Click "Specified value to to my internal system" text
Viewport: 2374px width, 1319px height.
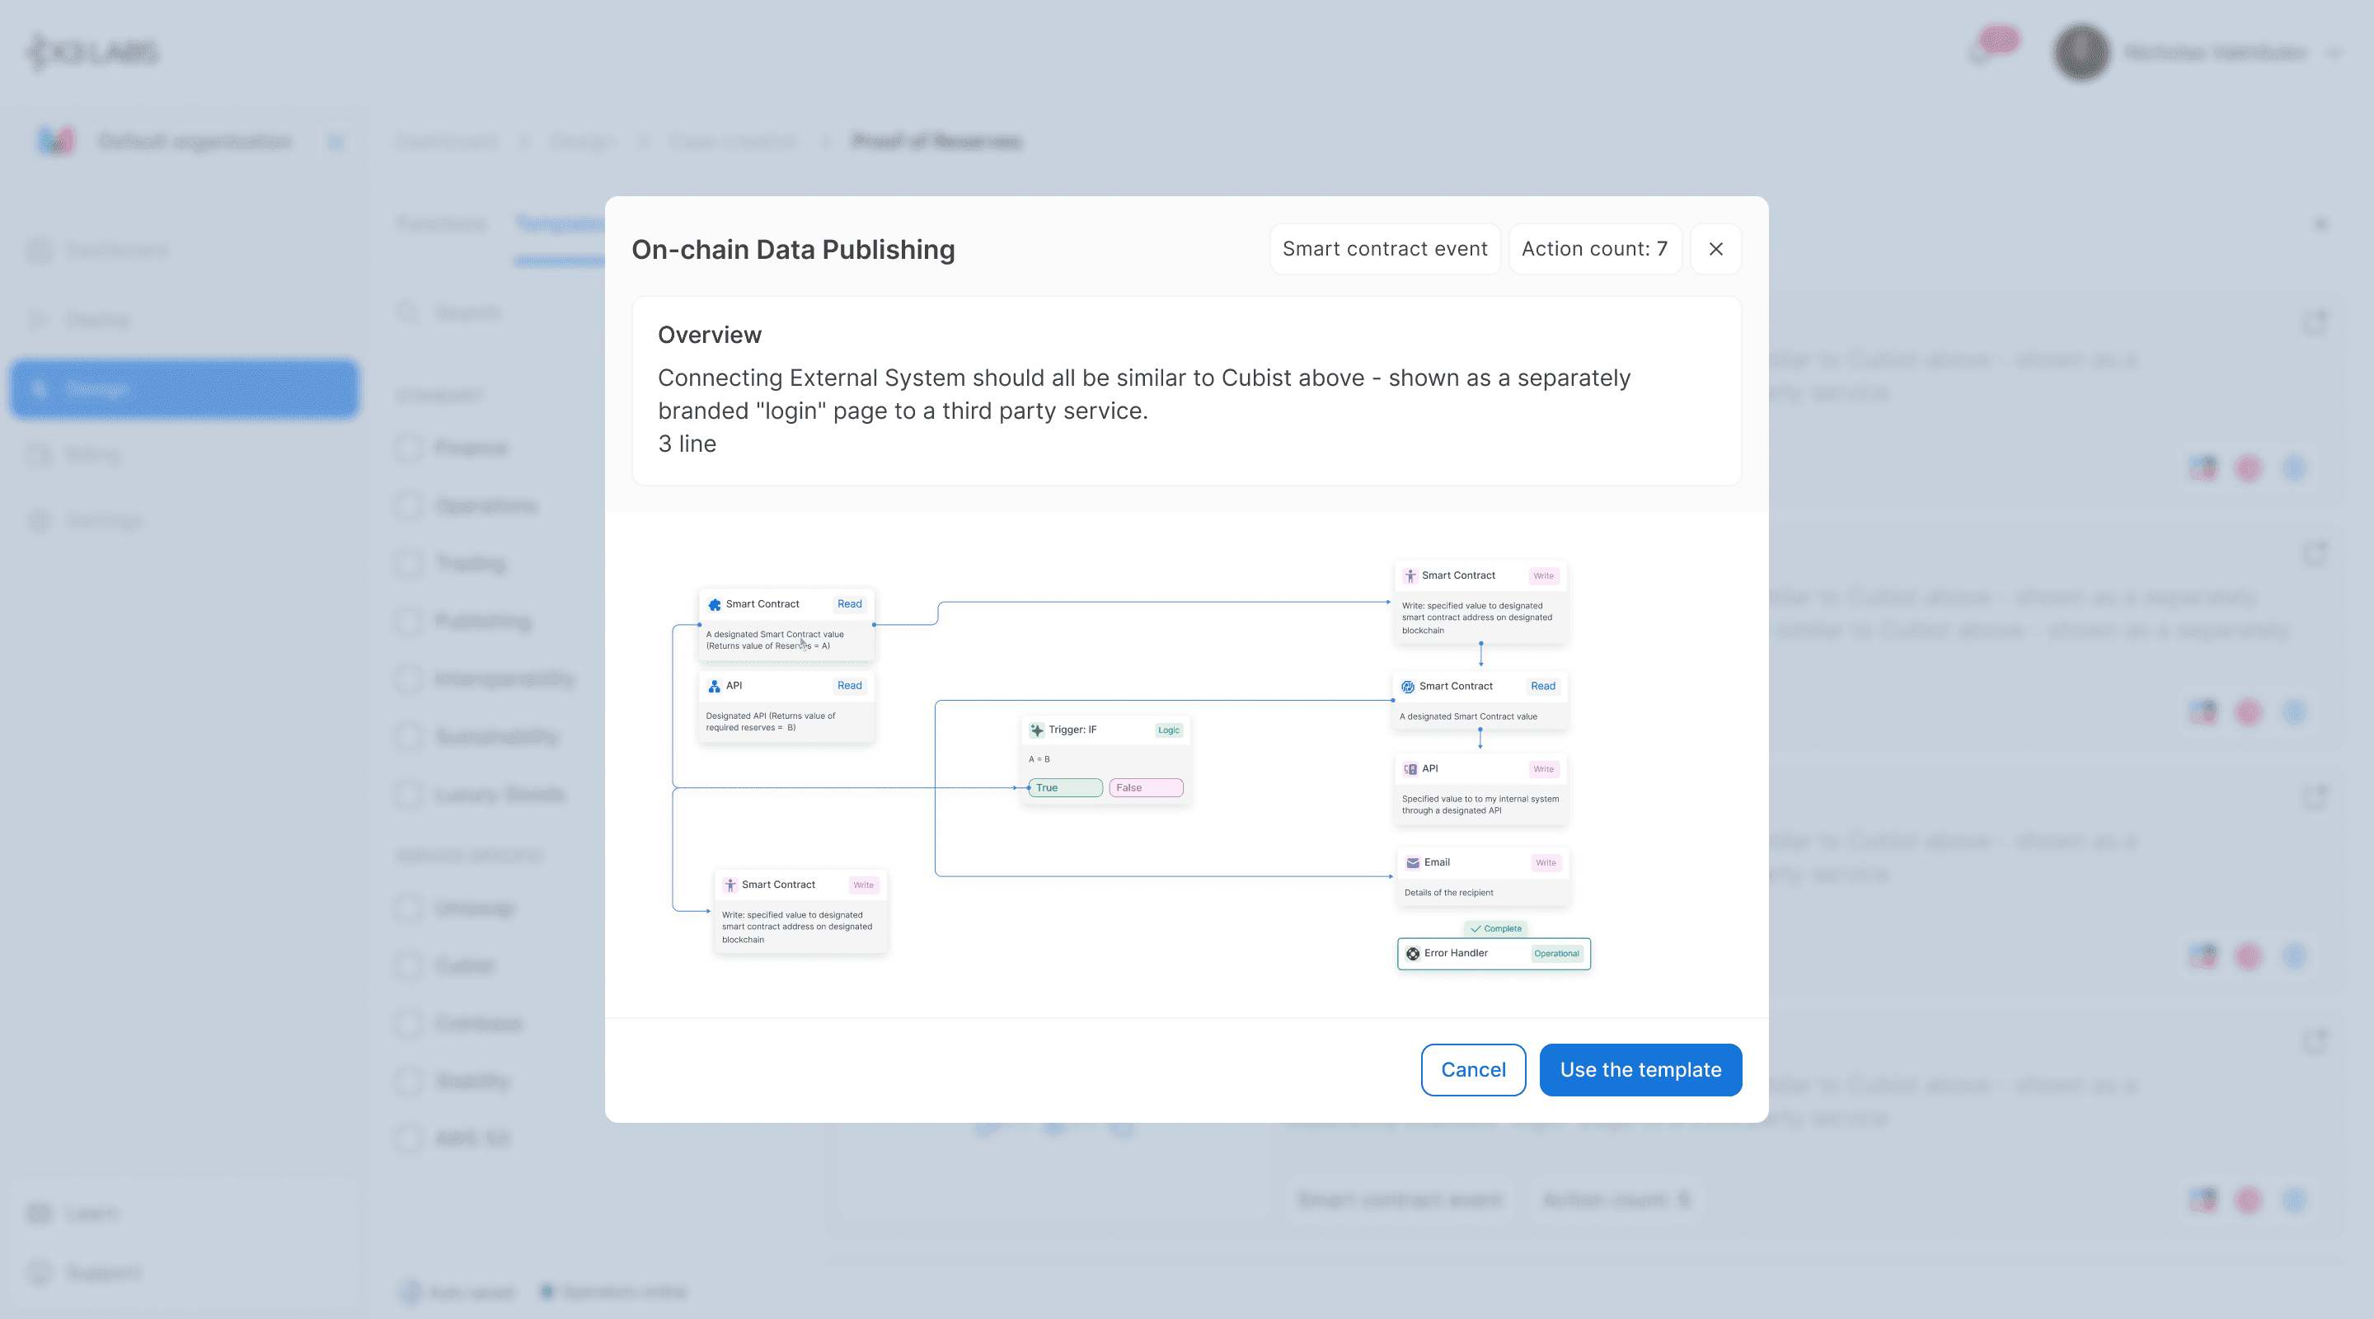click(x=1480, y=799)
